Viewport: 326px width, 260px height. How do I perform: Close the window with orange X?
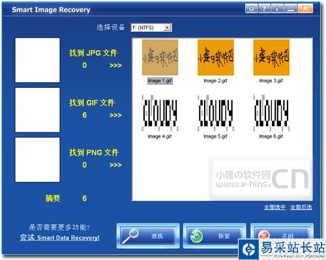click(x=305, y=8)
